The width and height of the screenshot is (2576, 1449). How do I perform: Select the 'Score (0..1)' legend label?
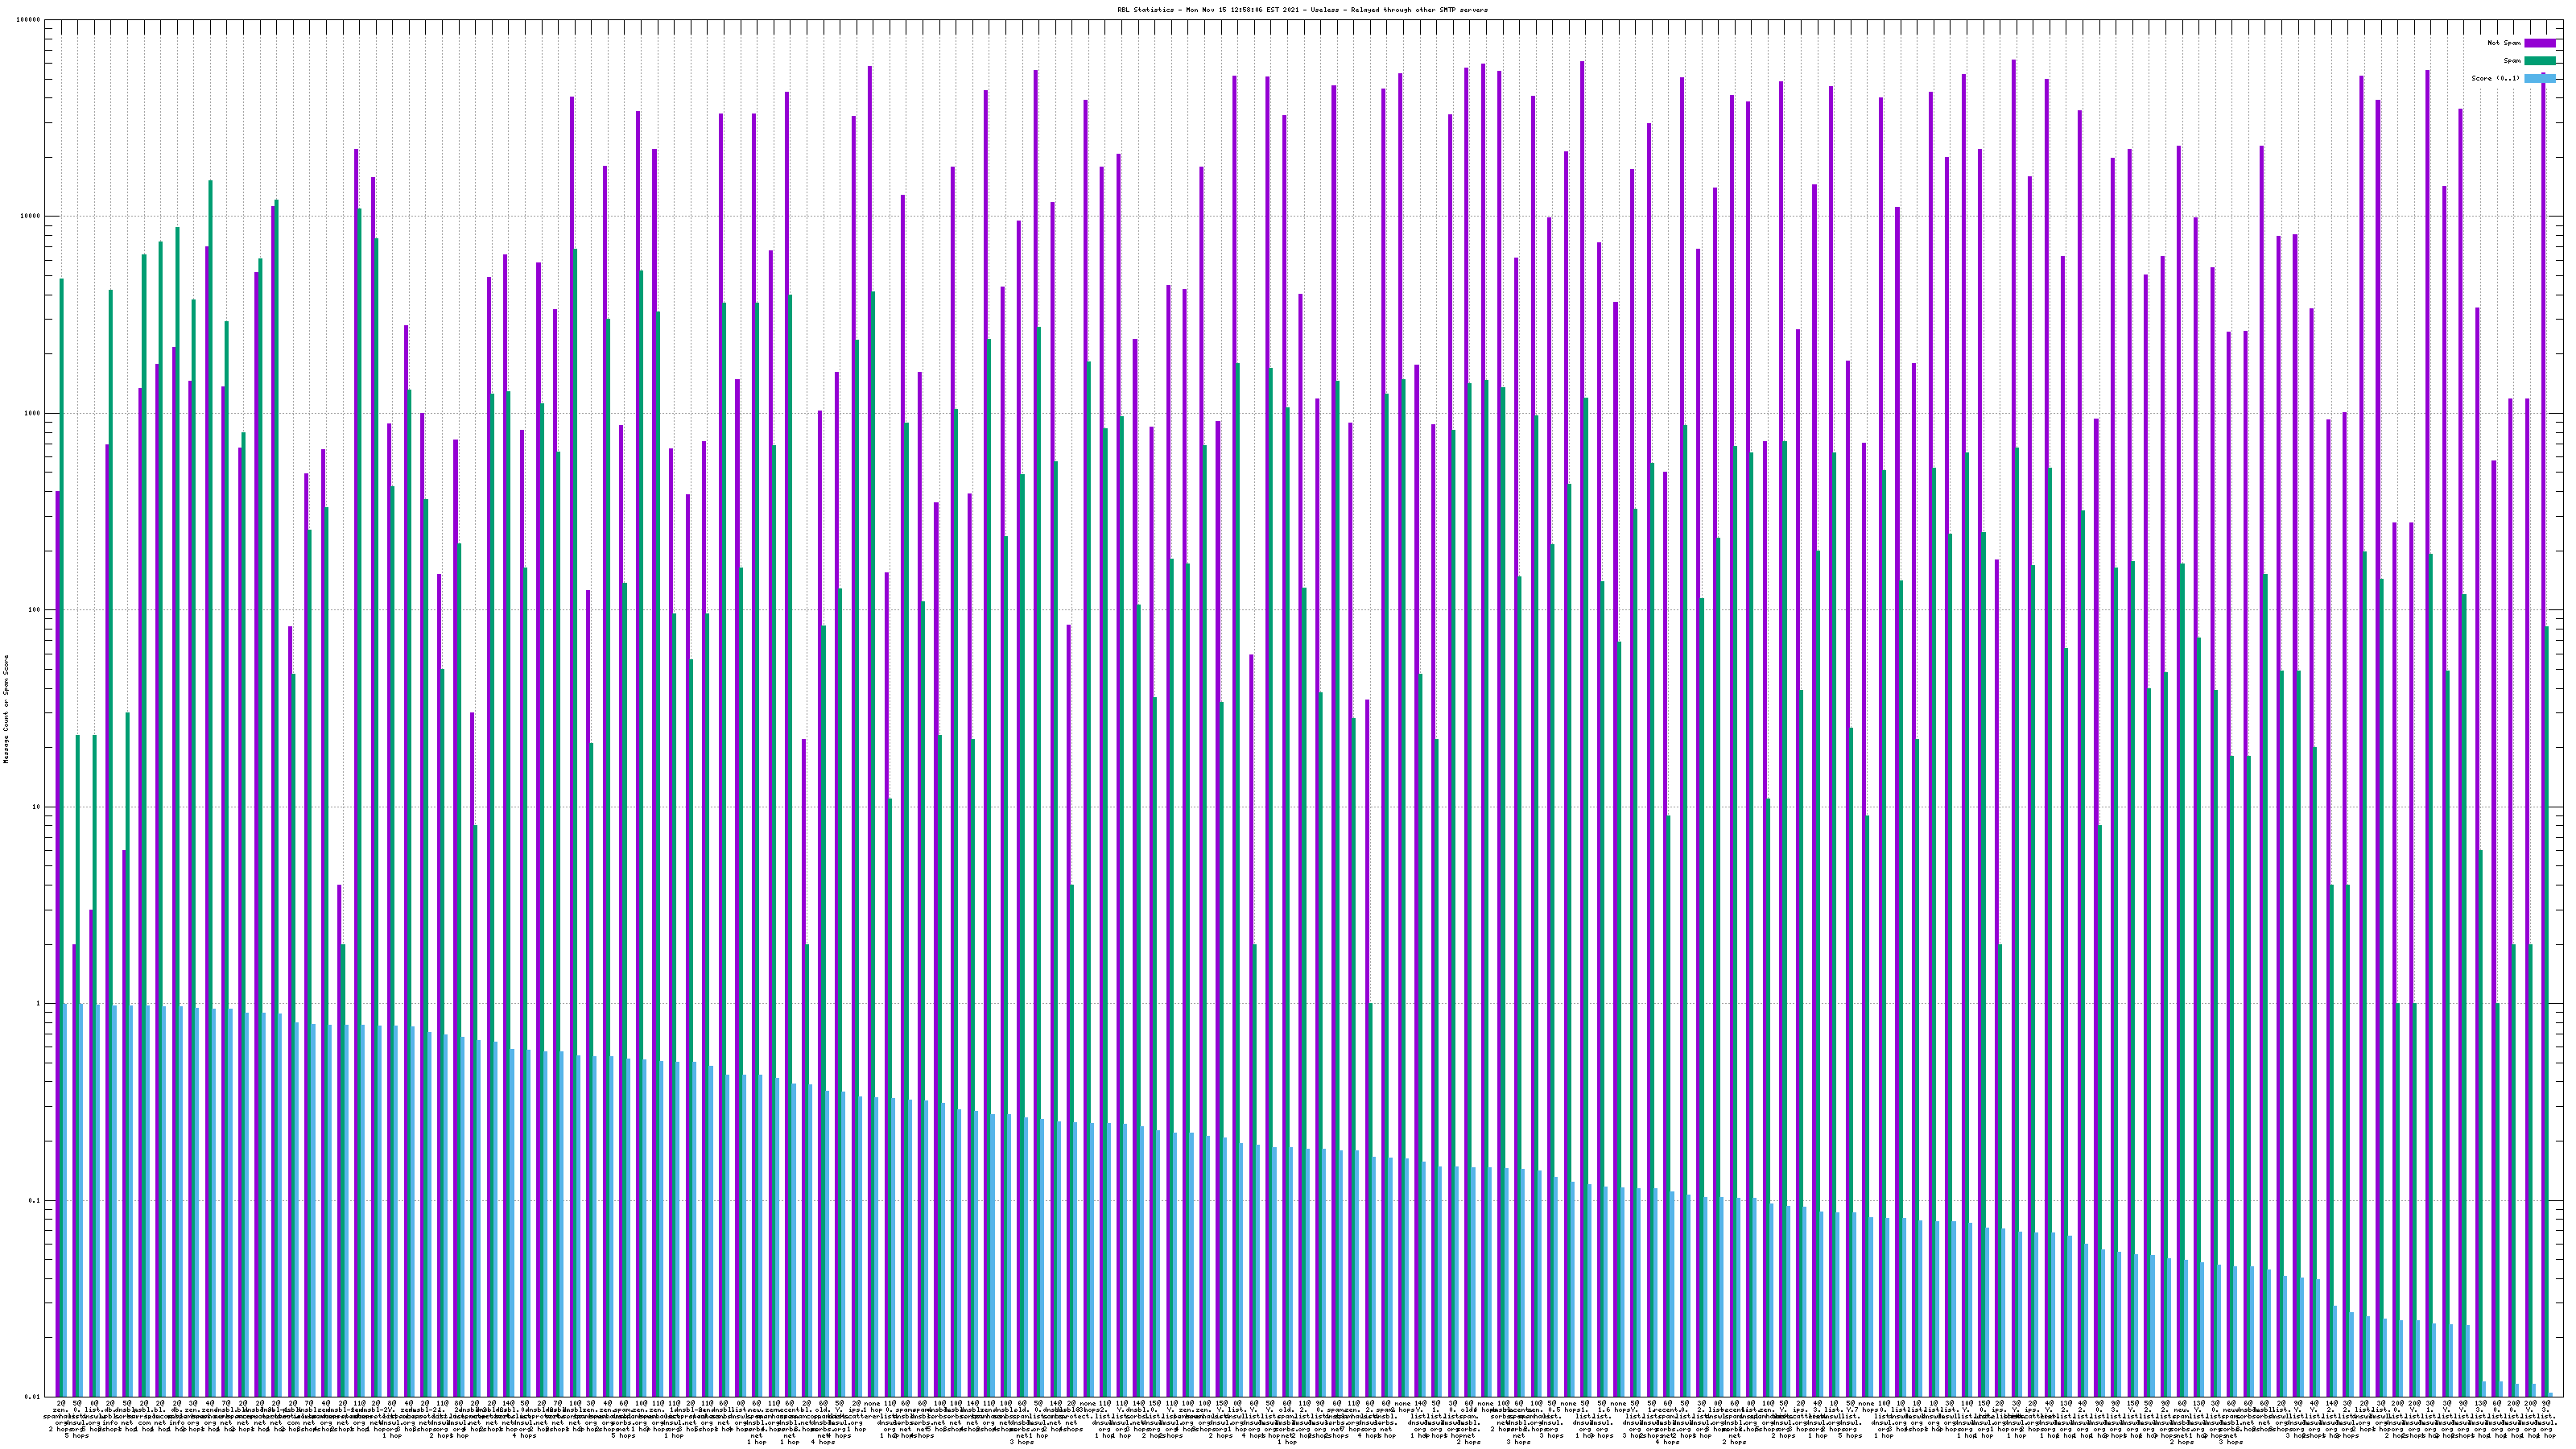click(x=2497, y=78)
